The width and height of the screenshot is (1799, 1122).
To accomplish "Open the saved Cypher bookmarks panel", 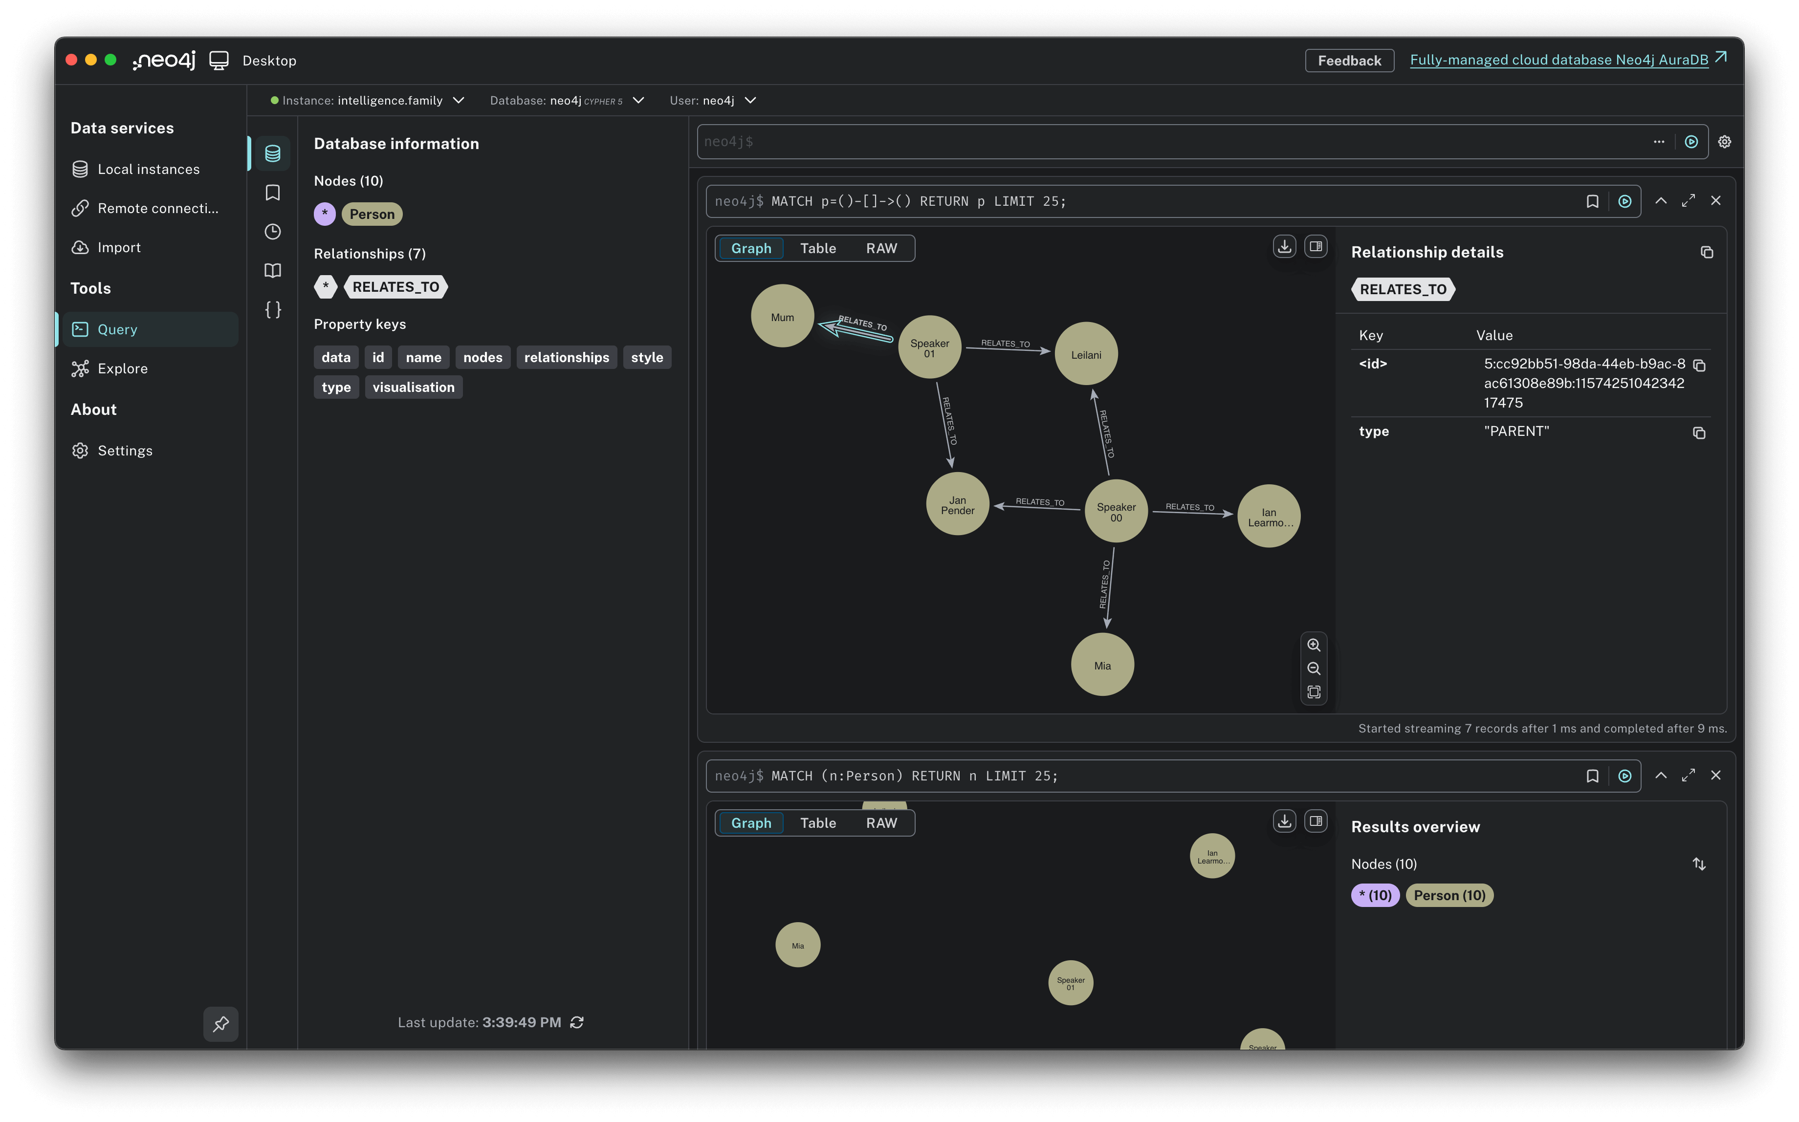I will point(272,192).
